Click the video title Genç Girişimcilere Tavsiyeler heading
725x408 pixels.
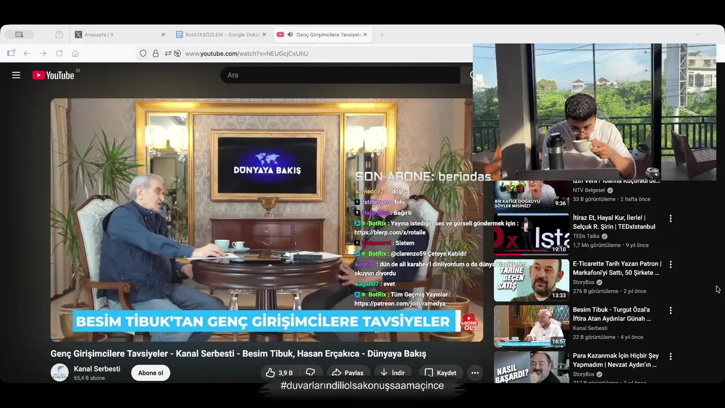238,354
